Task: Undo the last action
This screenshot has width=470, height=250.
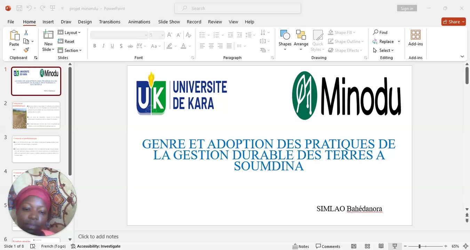Action: point(29,8)
